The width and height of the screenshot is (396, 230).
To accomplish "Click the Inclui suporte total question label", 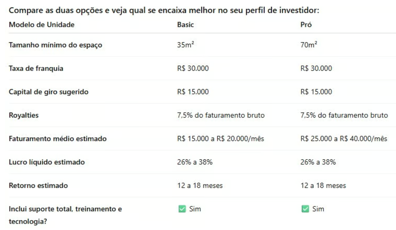I will pyautogui.click(x=65, y=215).
